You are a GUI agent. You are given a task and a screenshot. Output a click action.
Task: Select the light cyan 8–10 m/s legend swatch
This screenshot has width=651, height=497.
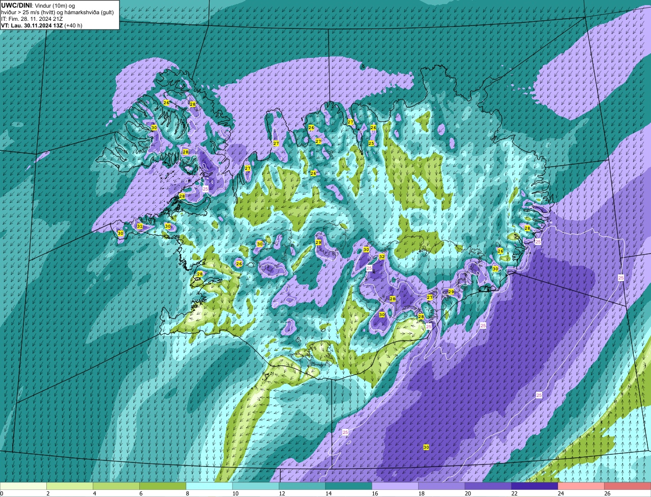210,486
